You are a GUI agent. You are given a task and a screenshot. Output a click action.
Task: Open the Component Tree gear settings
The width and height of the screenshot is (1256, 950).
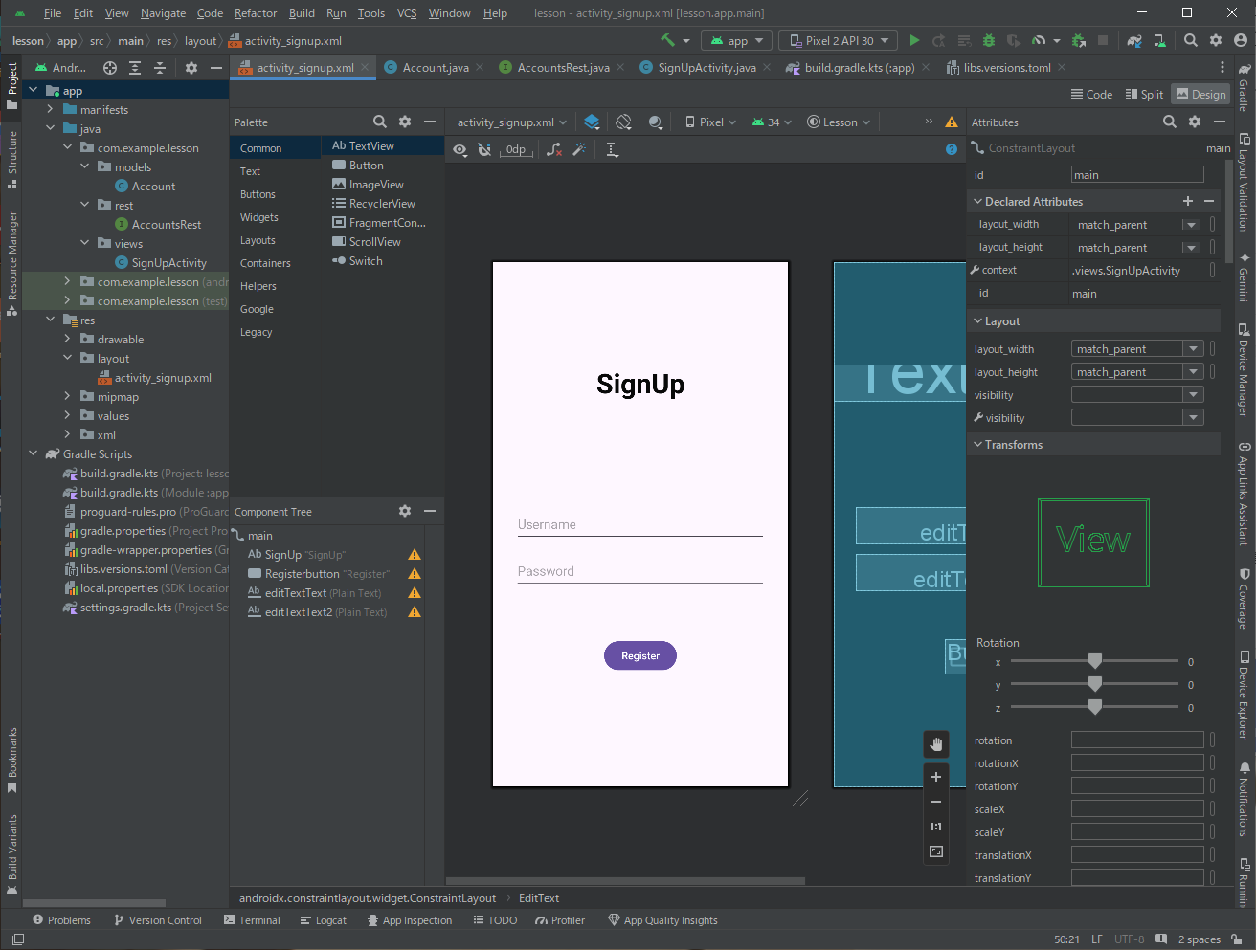pyautogui.click(x=405, y=511)
